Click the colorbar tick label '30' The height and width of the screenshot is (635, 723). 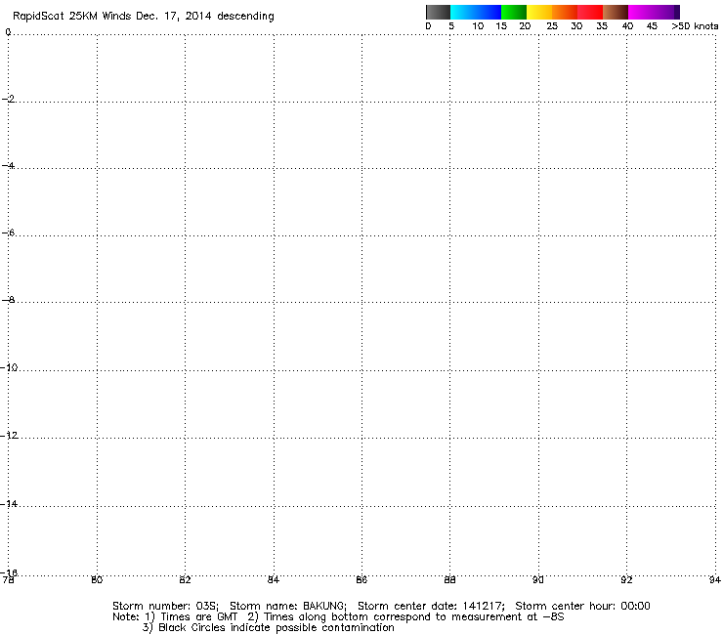(x=576, y=26)
